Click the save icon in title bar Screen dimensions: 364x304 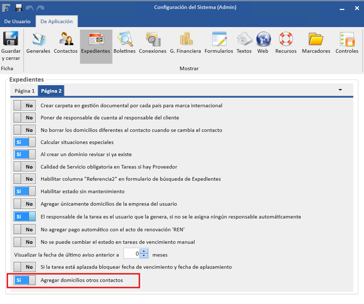tap(18, 8)
